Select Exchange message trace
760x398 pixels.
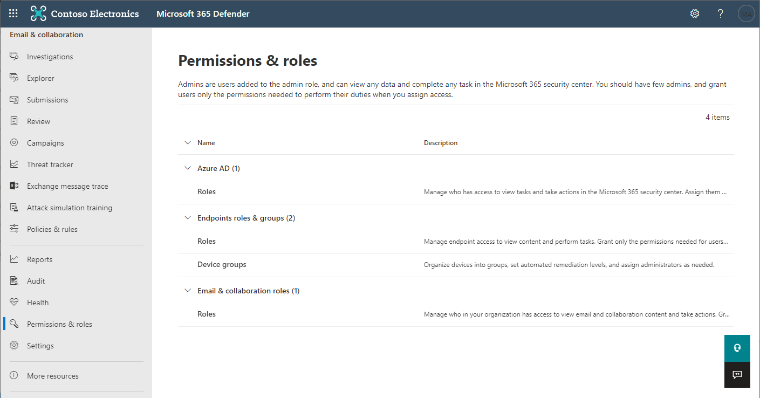point(67,186)
